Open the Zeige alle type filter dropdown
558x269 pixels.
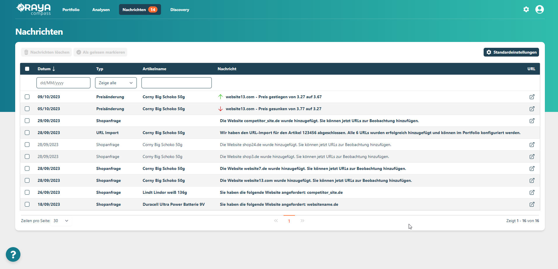click(116, 83)
